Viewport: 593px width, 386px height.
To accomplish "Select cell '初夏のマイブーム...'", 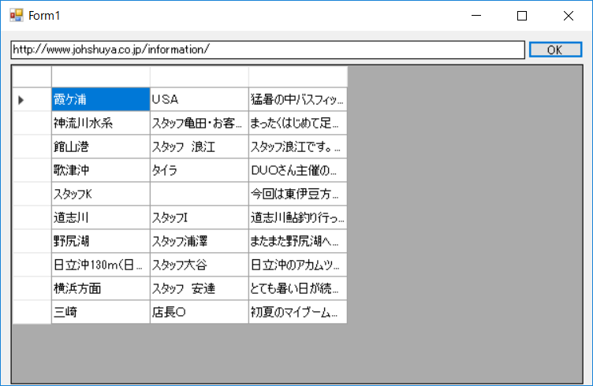I will click(298, 312).
